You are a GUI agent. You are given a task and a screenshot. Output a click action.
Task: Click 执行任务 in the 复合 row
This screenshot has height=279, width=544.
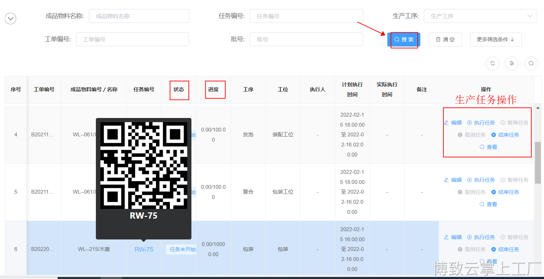[x=481, y=180]
